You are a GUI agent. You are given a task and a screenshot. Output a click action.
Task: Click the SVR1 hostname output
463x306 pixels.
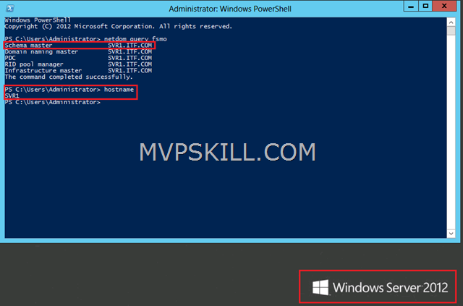pyautogui.click(x=12, y=95)
